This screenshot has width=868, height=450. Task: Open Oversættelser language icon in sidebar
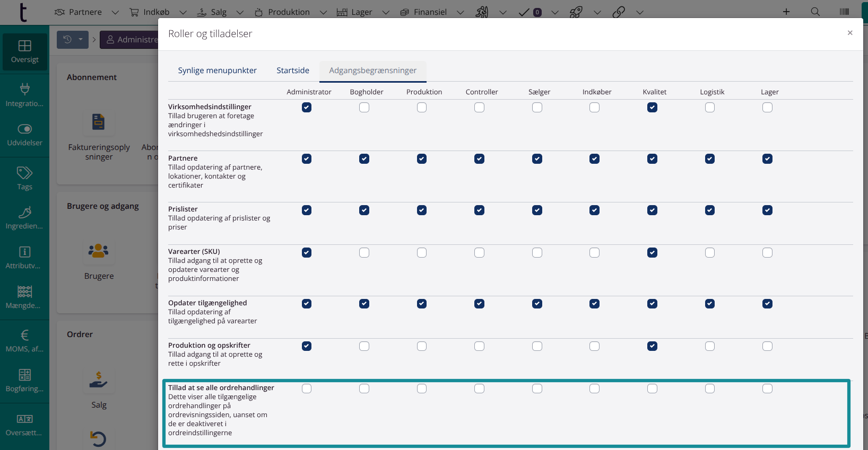point(24,419)
